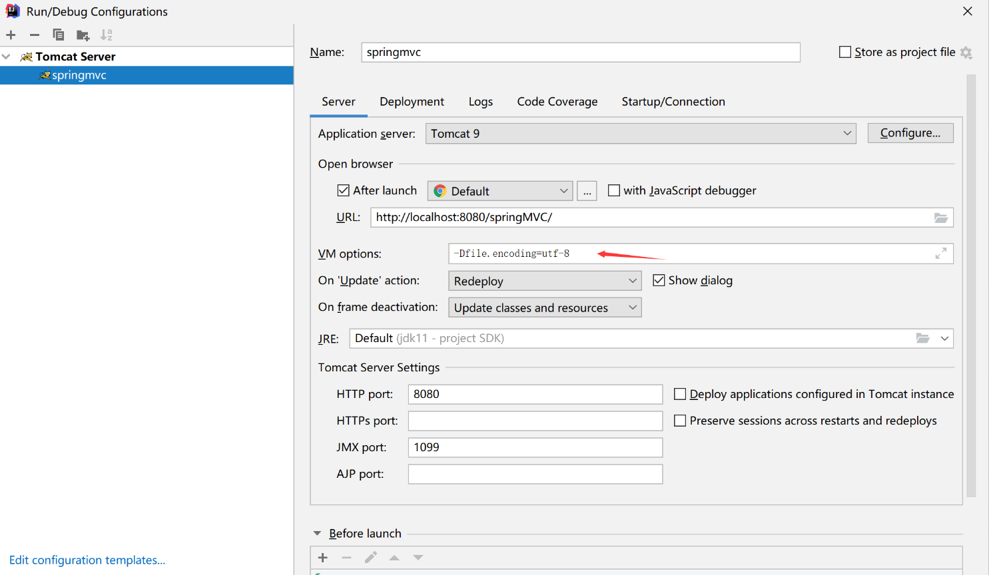Viewport: 989px width, 575px height.
Task: Edit the Before launch task with the pencil
Action: pyautogui.click(x=370, y=558)
